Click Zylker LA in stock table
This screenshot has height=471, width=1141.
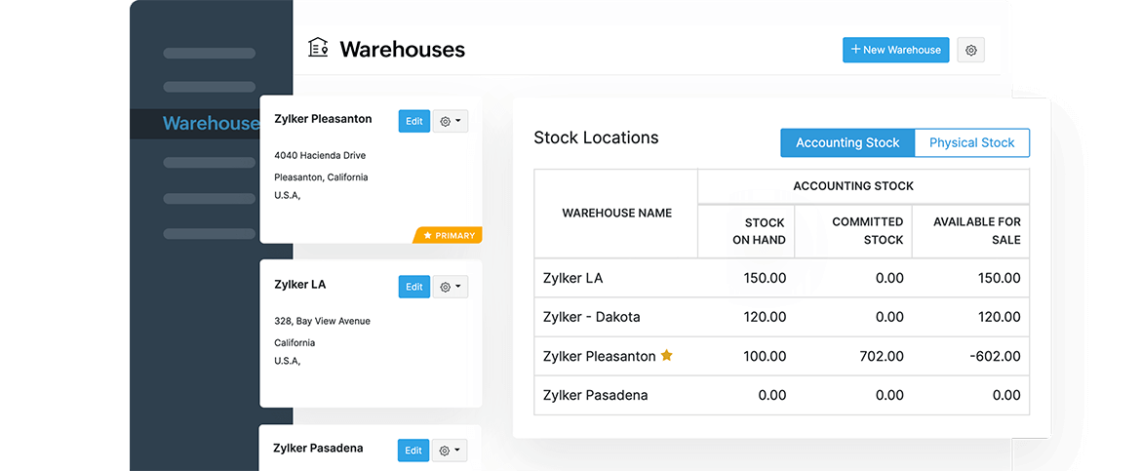point(572,278)
